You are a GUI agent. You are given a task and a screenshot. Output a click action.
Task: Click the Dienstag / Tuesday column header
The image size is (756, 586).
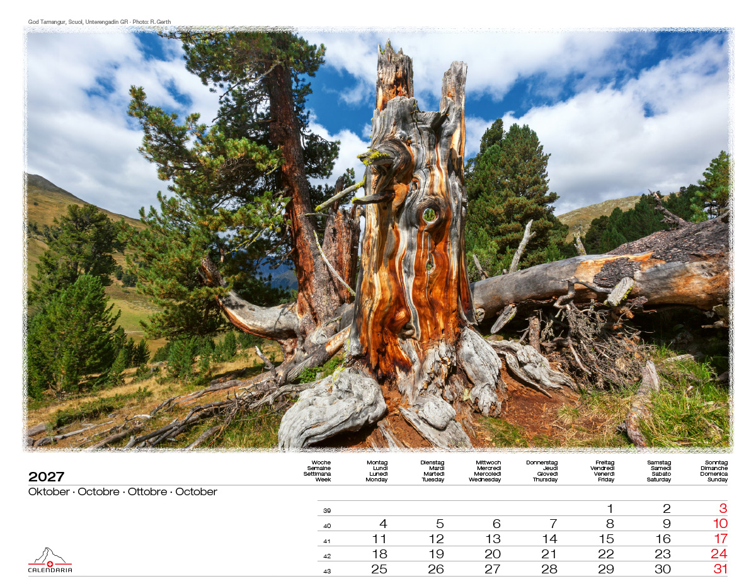tap(433, 471)
